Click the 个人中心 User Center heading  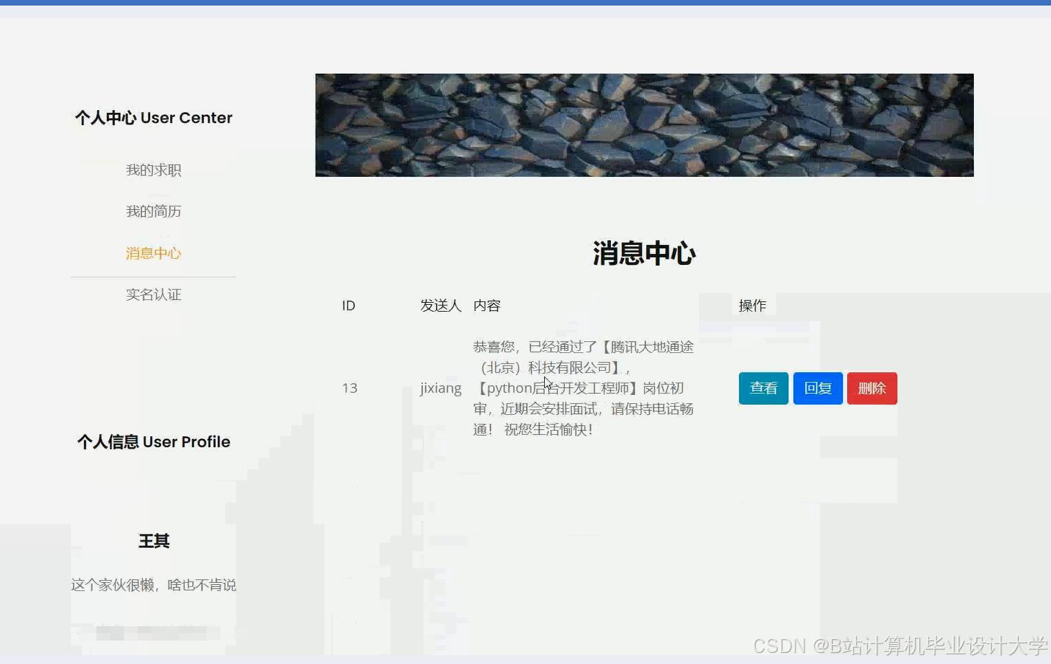[154, 118]
